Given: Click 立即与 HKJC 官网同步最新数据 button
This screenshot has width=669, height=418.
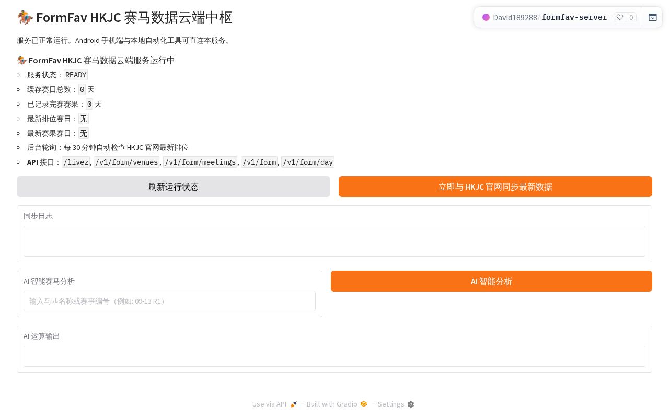Looking at the screenshot, I should tap(495, 187).
